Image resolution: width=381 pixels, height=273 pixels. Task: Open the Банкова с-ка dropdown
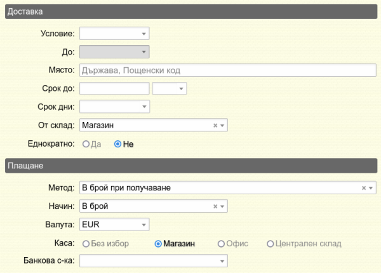coord(154,261)
